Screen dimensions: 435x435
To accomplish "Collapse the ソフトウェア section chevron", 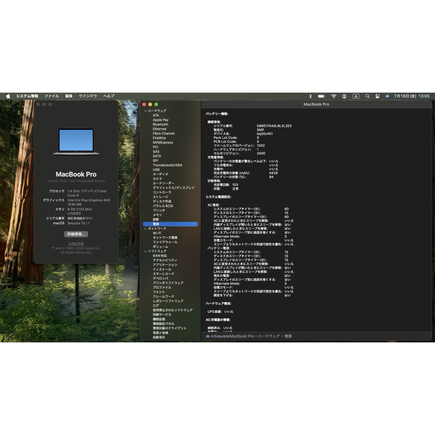I will coord(145,251).
